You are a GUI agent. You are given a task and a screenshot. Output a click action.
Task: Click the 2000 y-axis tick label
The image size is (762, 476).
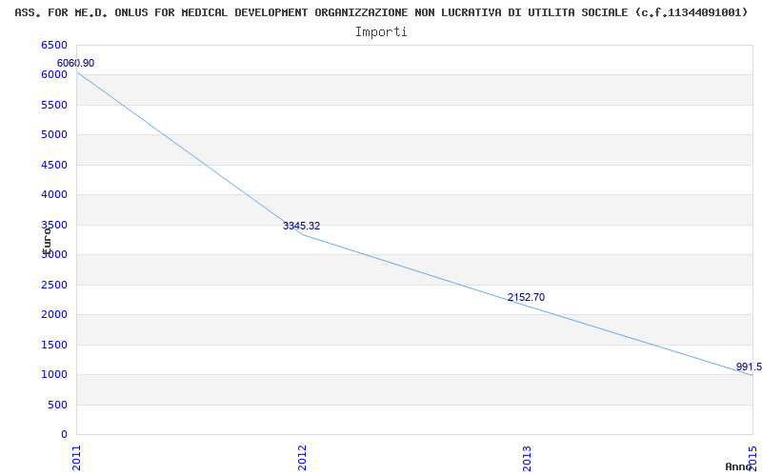coord(54,315)
